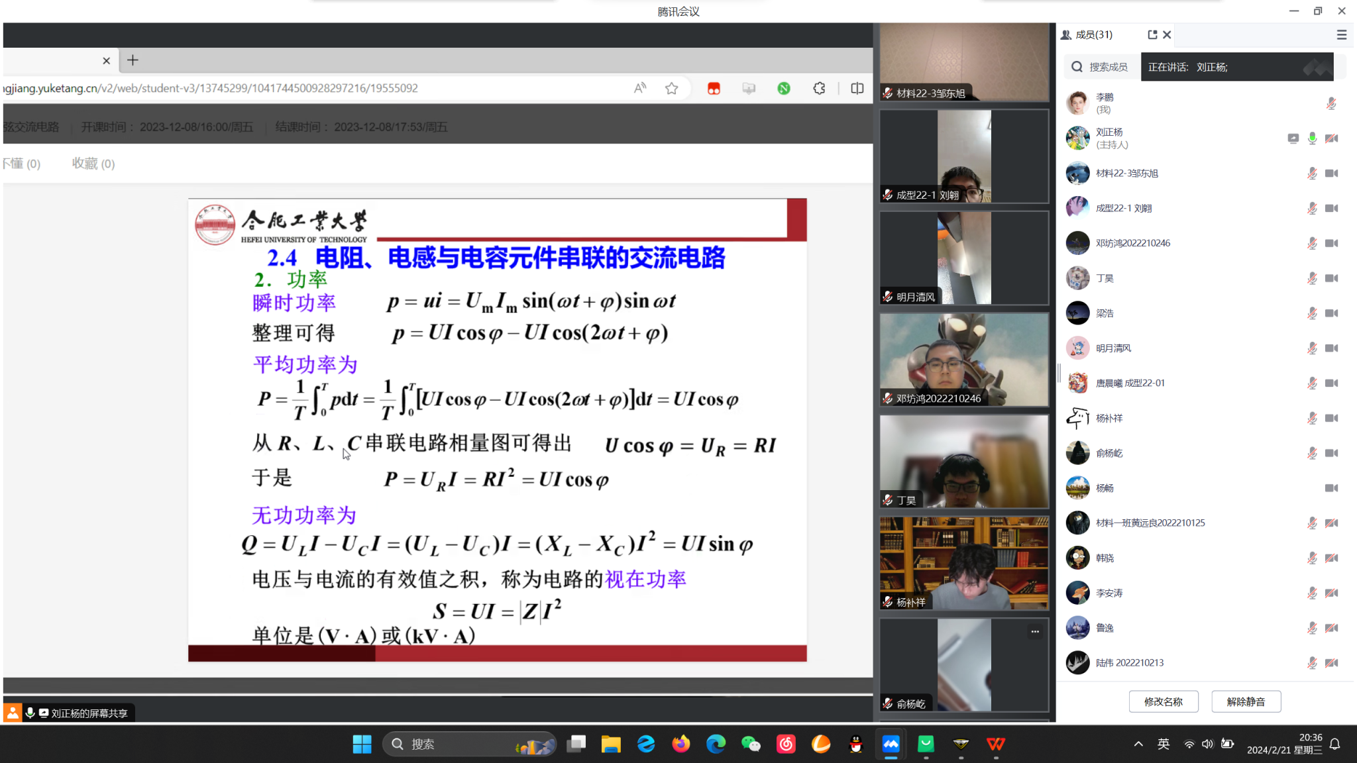Click the read aloud icon in address bar

[639, 89]
